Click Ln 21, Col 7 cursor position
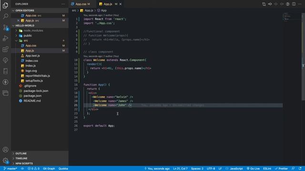 (180, 169)
